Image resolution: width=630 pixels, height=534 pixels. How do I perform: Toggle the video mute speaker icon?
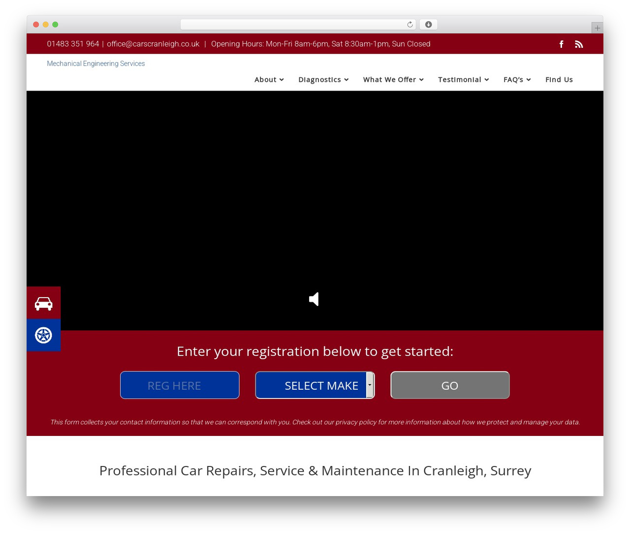(x=314, y=299)
